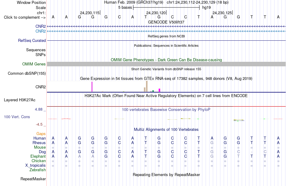Open 'RefSeq genes from NCBI' track title
The height and width of the screenshot is (186, 286).
(x=166, y=36)
